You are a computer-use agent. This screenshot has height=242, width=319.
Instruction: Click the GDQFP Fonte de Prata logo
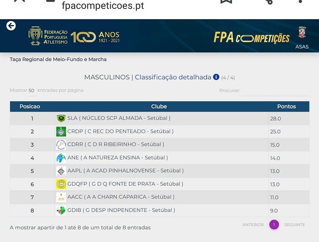pos(61,184)
